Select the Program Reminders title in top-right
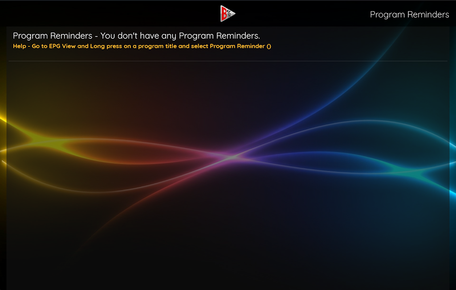Viewport: 456px width, 290px height. [409, 15]
